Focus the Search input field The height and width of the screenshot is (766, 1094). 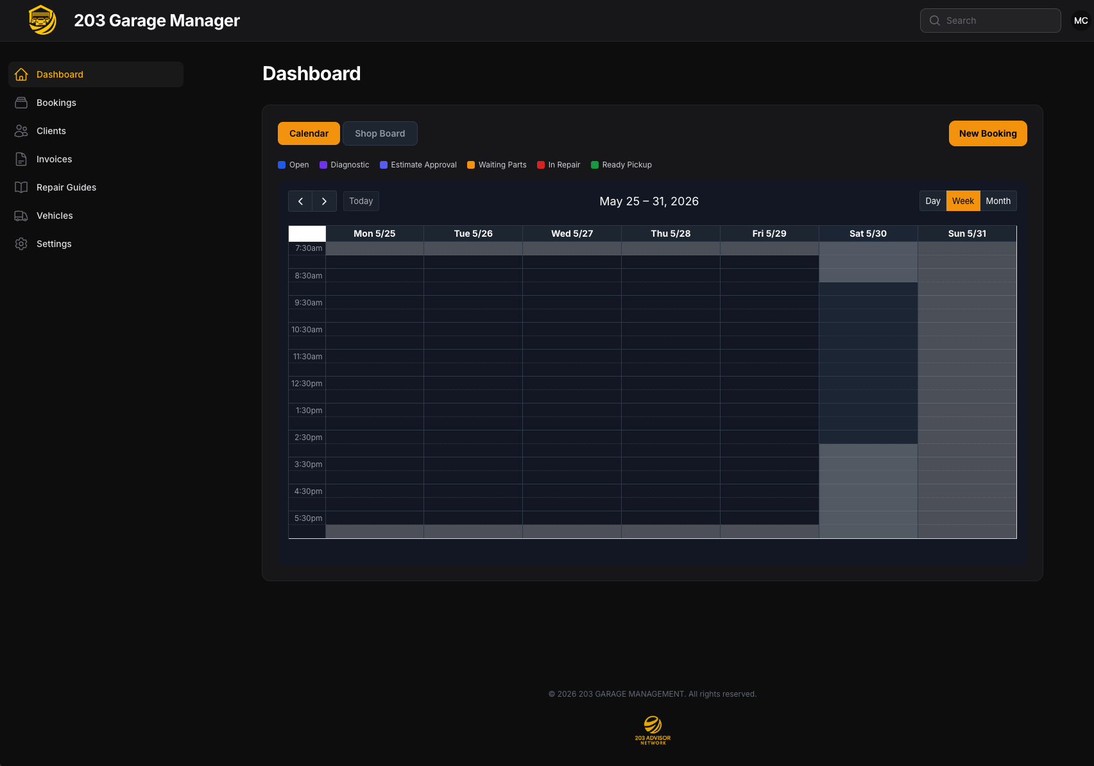[990, 21]
